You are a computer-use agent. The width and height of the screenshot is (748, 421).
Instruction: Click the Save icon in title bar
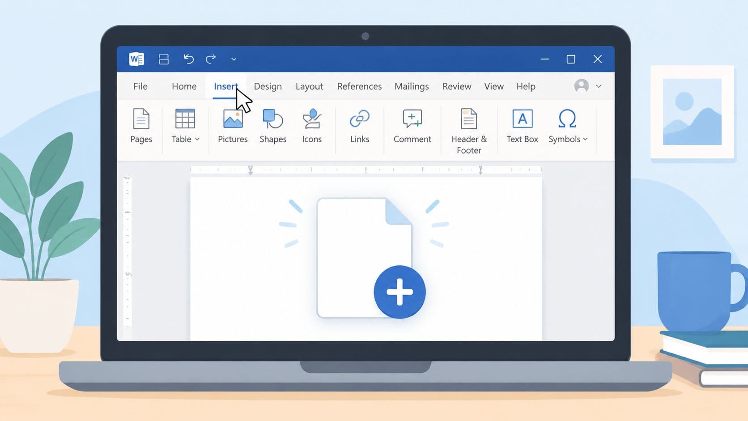164,59
